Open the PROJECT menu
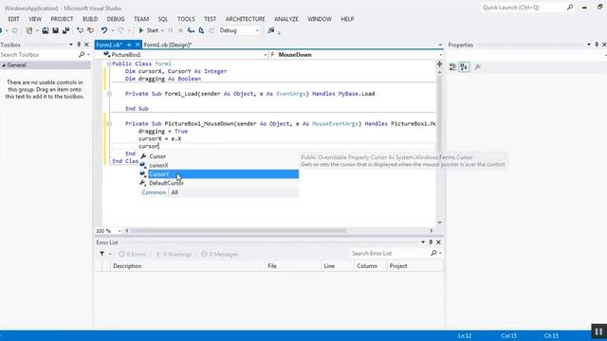Viewport: 607px width, 341px height. pyautogui.click(x=62, y=19)
